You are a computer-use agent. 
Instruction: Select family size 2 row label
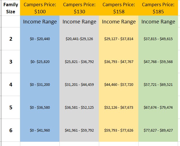tap(11, 39)
